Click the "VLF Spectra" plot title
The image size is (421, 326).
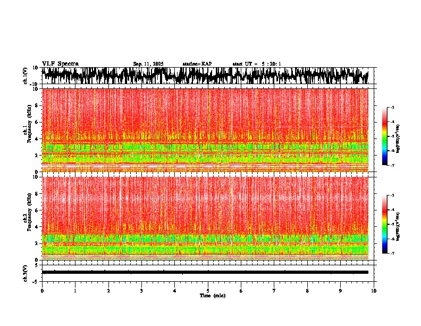(x=60, y=64)
